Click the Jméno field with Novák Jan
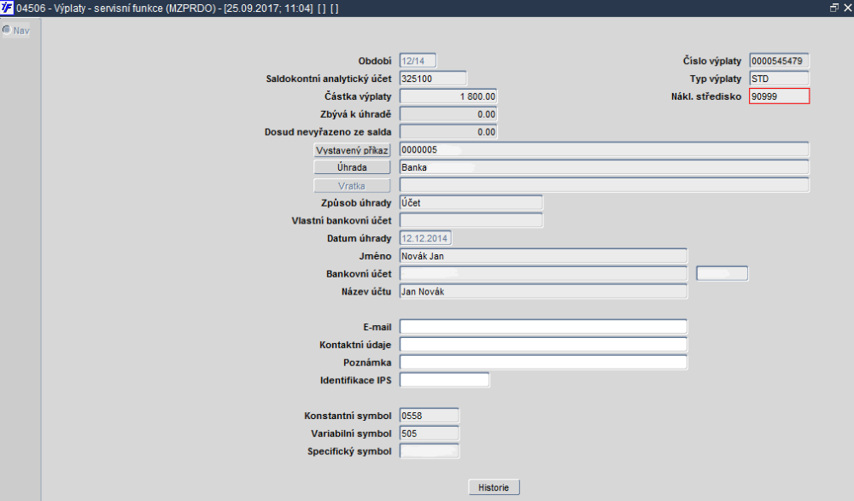The width and height of the screenshot is (854, 501). point(543,256)
